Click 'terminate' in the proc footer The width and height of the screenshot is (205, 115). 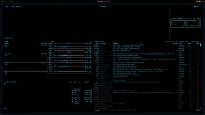pos(112,110)
